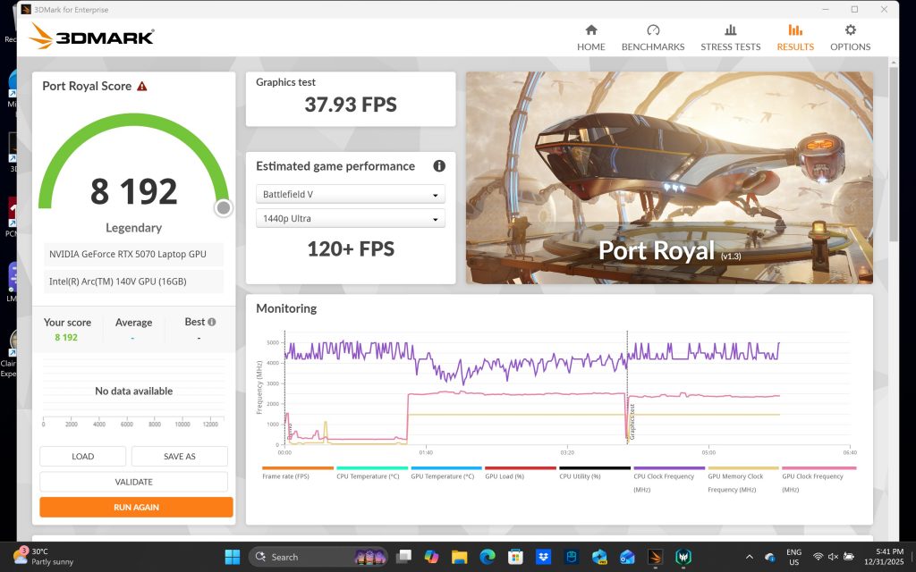Click the Home navigation icon
The image size is (916, 572).
[590, 34]
